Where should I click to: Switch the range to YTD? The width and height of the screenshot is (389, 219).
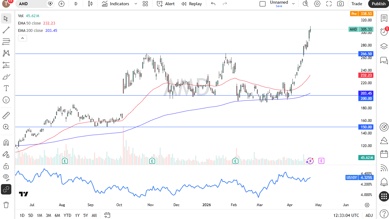(x=67, y=215)
